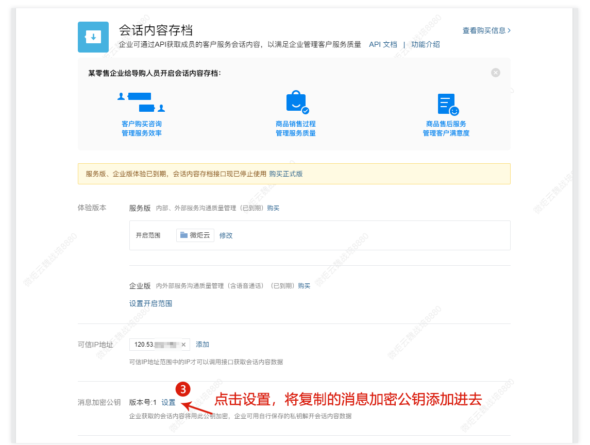Click 购买 next to 企业版
590x445 pixels.
(x=304, y=286)
